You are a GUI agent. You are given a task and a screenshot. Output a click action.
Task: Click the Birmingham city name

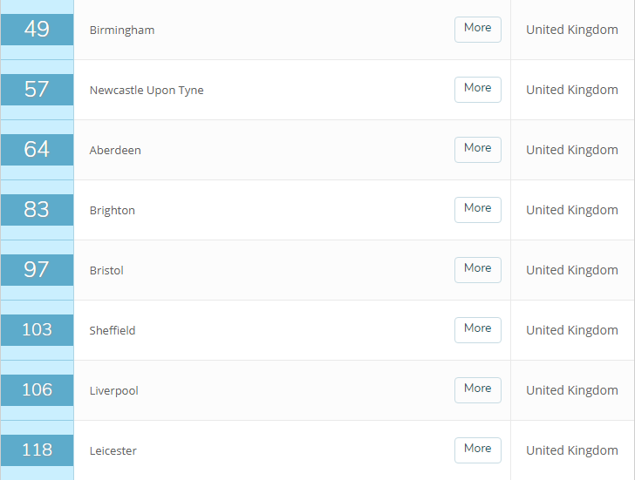click(x=122, y=30)
